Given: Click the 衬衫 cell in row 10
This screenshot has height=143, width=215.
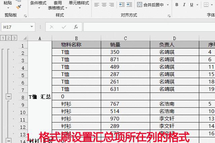Looking at the screenshot, I should tap(76, 111).
